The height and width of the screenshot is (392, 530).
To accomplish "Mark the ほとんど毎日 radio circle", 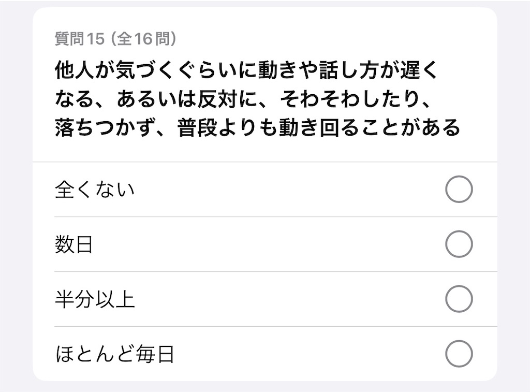I will (x=459, y=354).
